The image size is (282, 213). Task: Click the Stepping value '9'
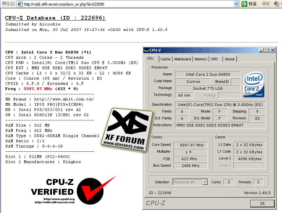(257, 112)
